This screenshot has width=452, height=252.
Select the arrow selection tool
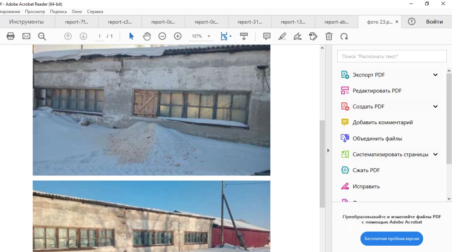131,36
